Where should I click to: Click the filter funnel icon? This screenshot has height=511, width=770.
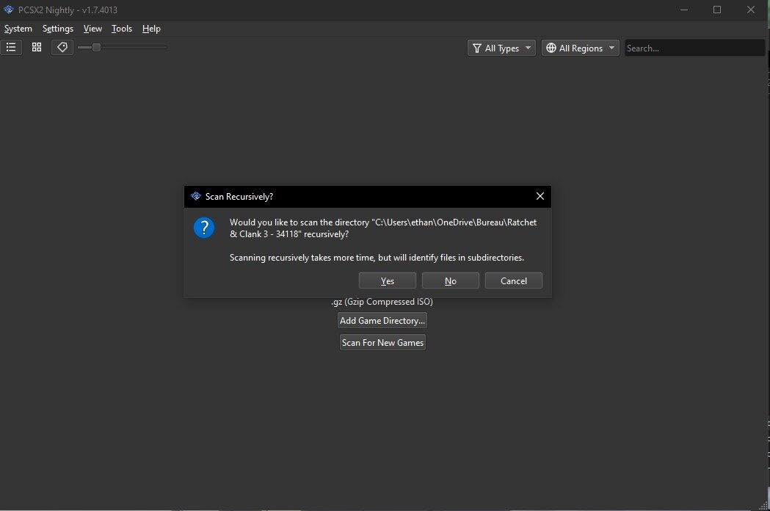(x=476, y=48)
